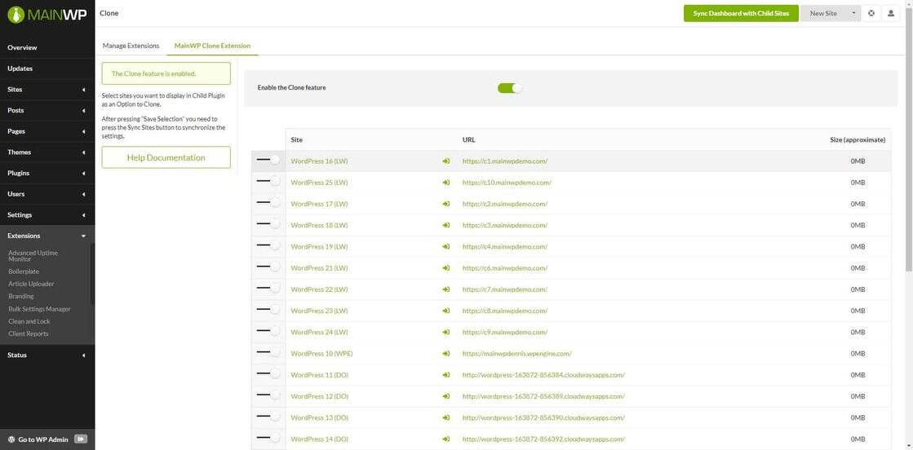Open WordPress 21 (LW) admin login arrow
Viewport: 913px width, 450px height.
446,268
